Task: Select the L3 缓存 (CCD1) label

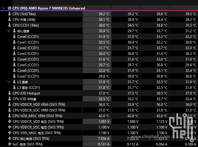Action: pyautogui.click(x=29, y=88)
